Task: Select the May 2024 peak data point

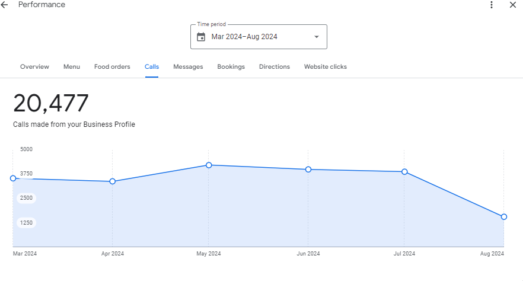Action: [209, 165]
